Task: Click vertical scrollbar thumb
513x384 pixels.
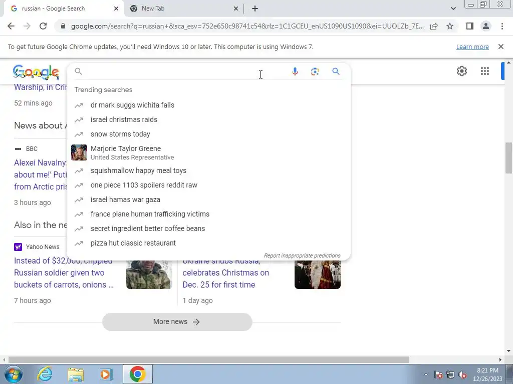Action: pos(508,158)
